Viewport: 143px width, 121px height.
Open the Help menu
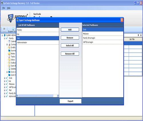tap(9, 8)
